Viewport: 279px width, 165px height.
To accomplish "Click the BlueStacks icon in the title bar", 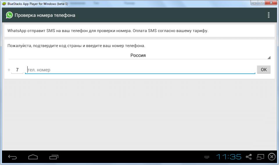I will coord(4,4).
